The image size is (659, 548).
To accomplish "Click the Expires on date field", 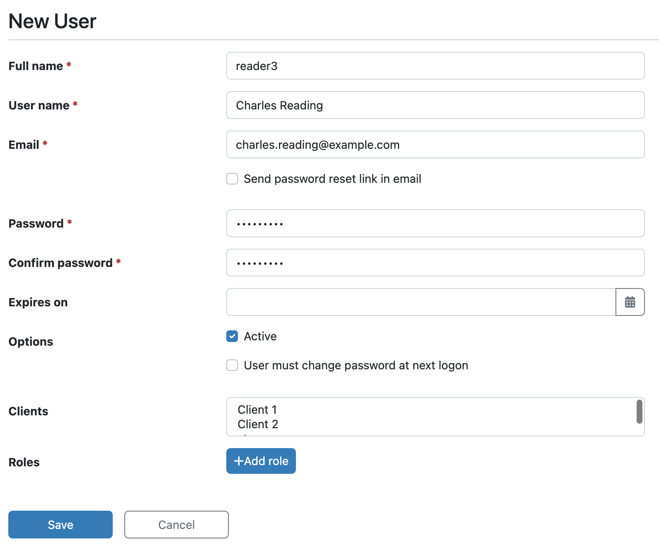I will pyautogui.click(x=421, y=302).
